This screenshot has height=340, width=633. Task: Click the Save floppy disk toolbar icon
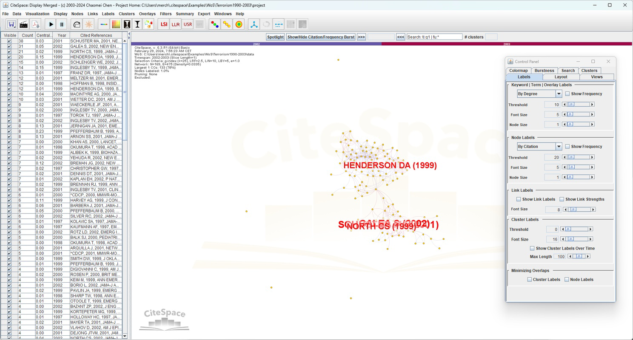click(11, 24)
